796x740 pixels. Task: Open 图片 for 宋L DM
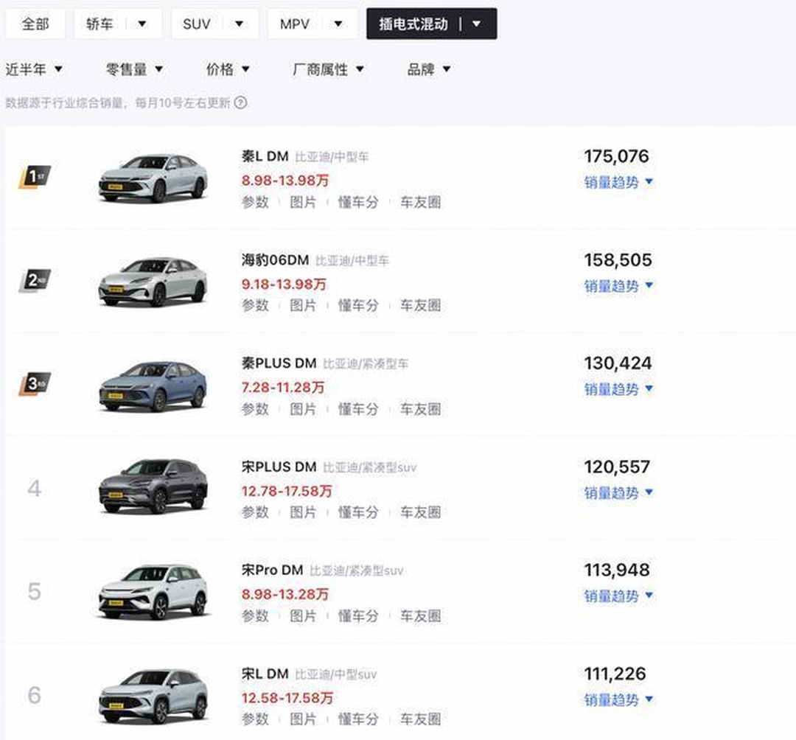point(303,719)
